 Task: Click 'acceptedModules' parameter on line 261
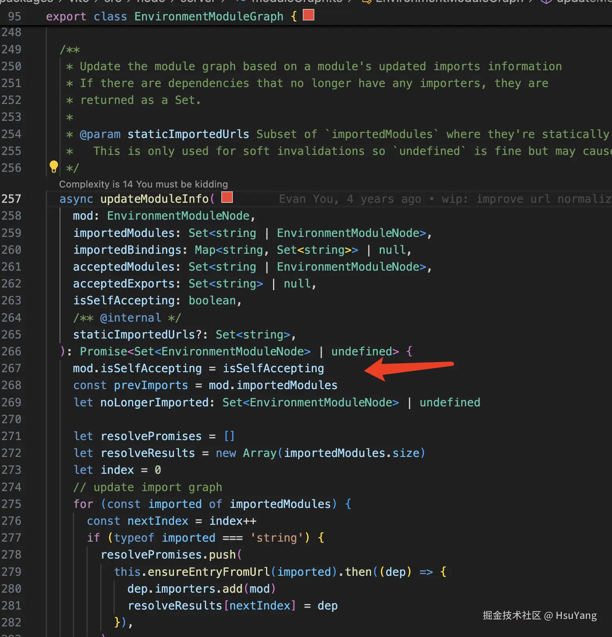click(x=124, y=267)
